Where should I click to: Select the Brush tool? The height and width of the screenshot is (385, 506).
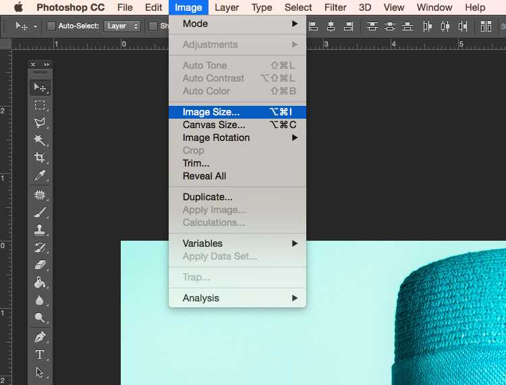tap(40, 212)
